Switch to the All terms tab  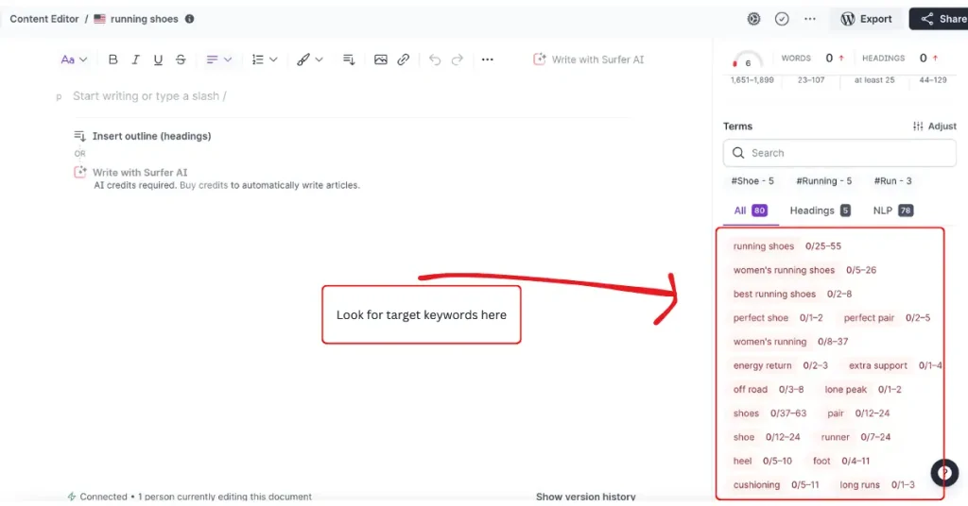[750, 211]
